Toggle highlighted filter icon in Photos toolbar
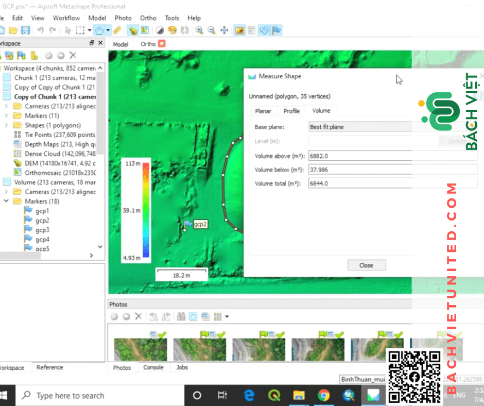The width and height of the screenshot is (484, 406). coord(193,316)
